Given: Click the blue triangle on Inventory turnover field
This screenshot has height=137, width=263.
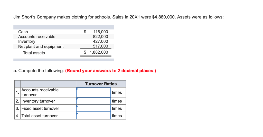Looking at the screenshot, I should (77, 99).
